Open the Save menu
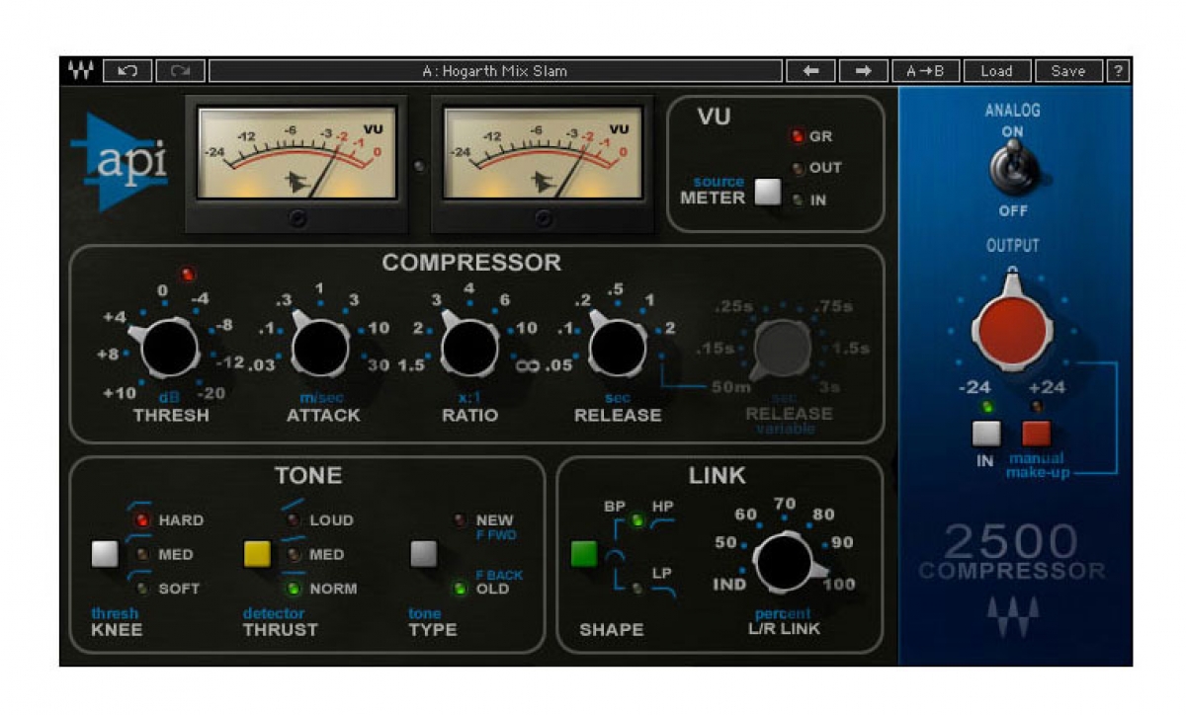This screenshot has width=1186, height=715. click(x=1068, y=71)
